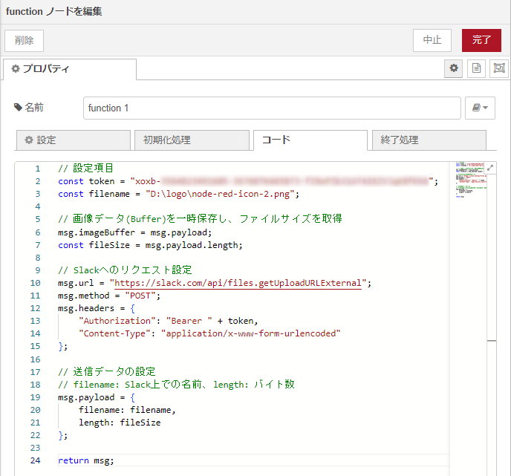
Task: Click the 中止 cancel button
Action: pyautogui.click(x=432, y=40)
